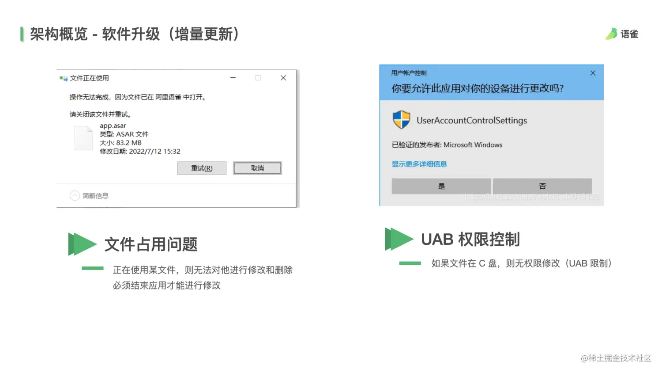The image size is (662, 373).
Task: Choose 否 in the UAC prompt
Action: click(x=542, y=186)
